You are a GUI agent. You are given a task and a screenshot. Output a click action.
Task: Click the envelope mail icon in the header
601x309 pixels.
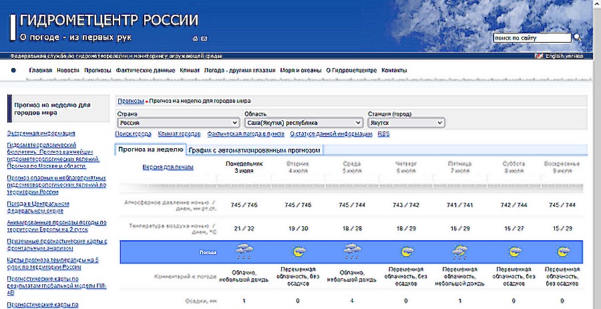click(204, 38)
